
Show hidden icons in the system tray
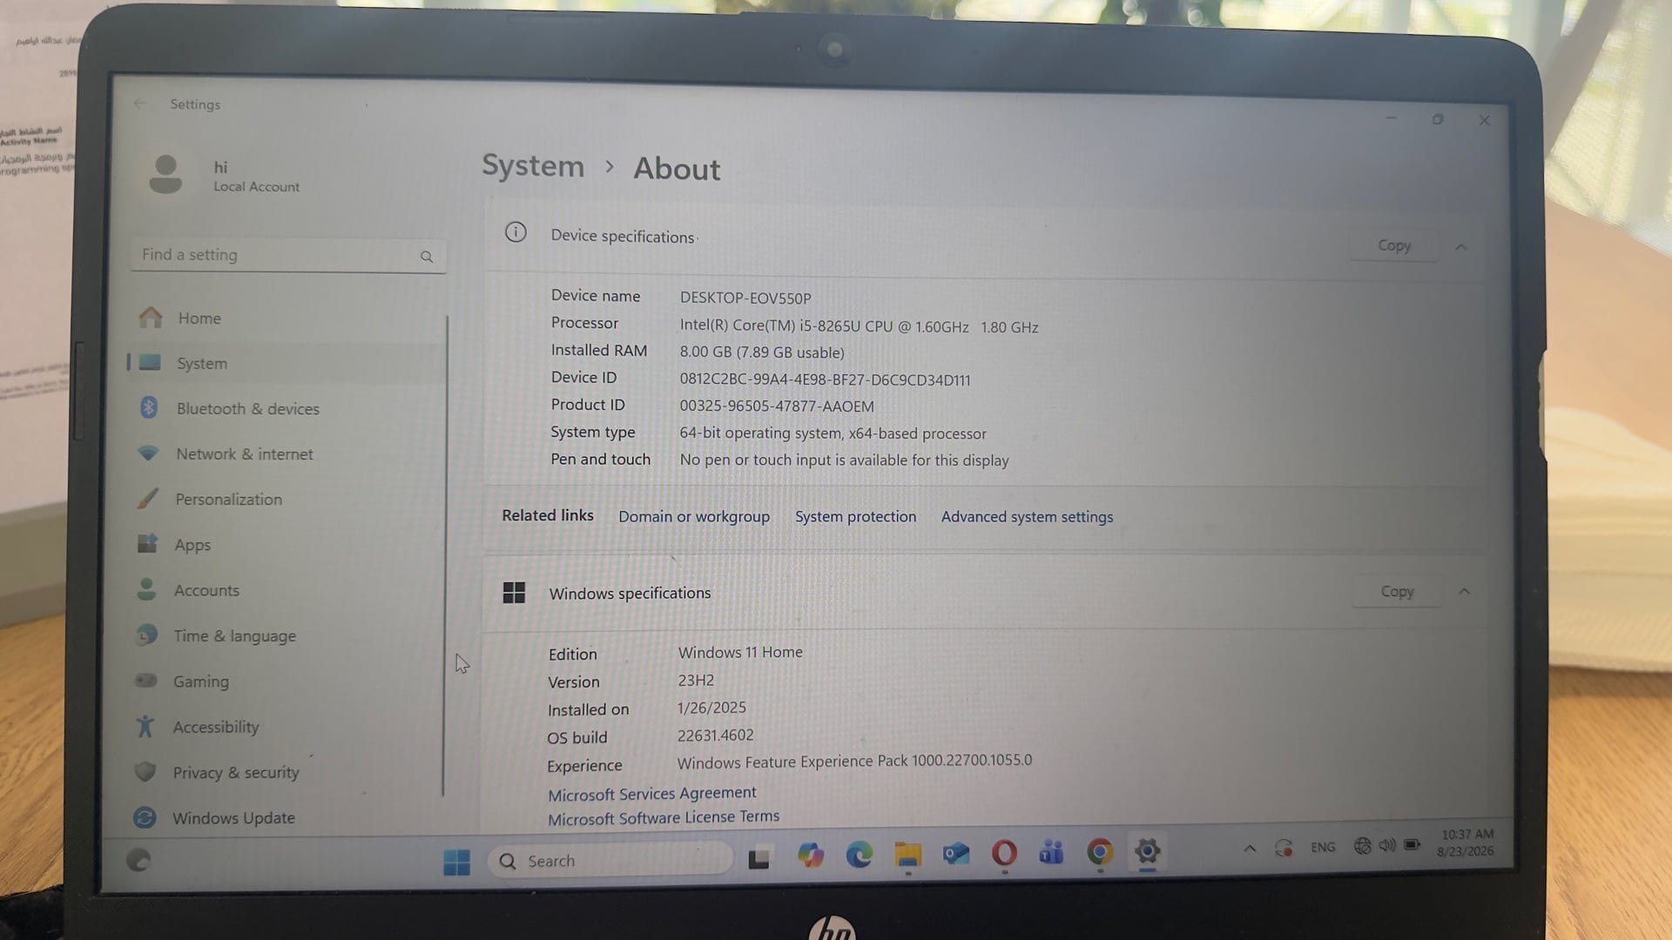coord(1250,849)
